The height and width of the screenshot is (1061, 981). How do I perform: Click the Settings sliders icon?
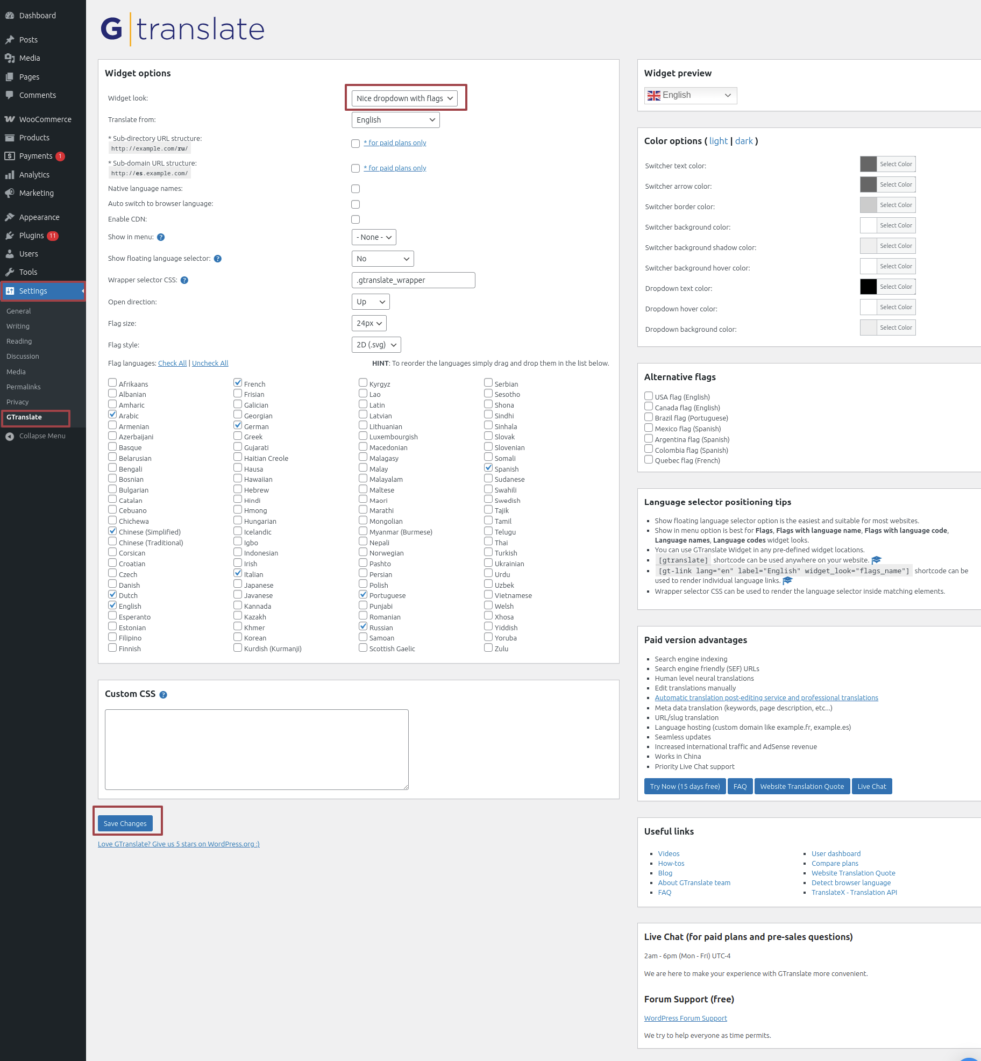point(10,291)
